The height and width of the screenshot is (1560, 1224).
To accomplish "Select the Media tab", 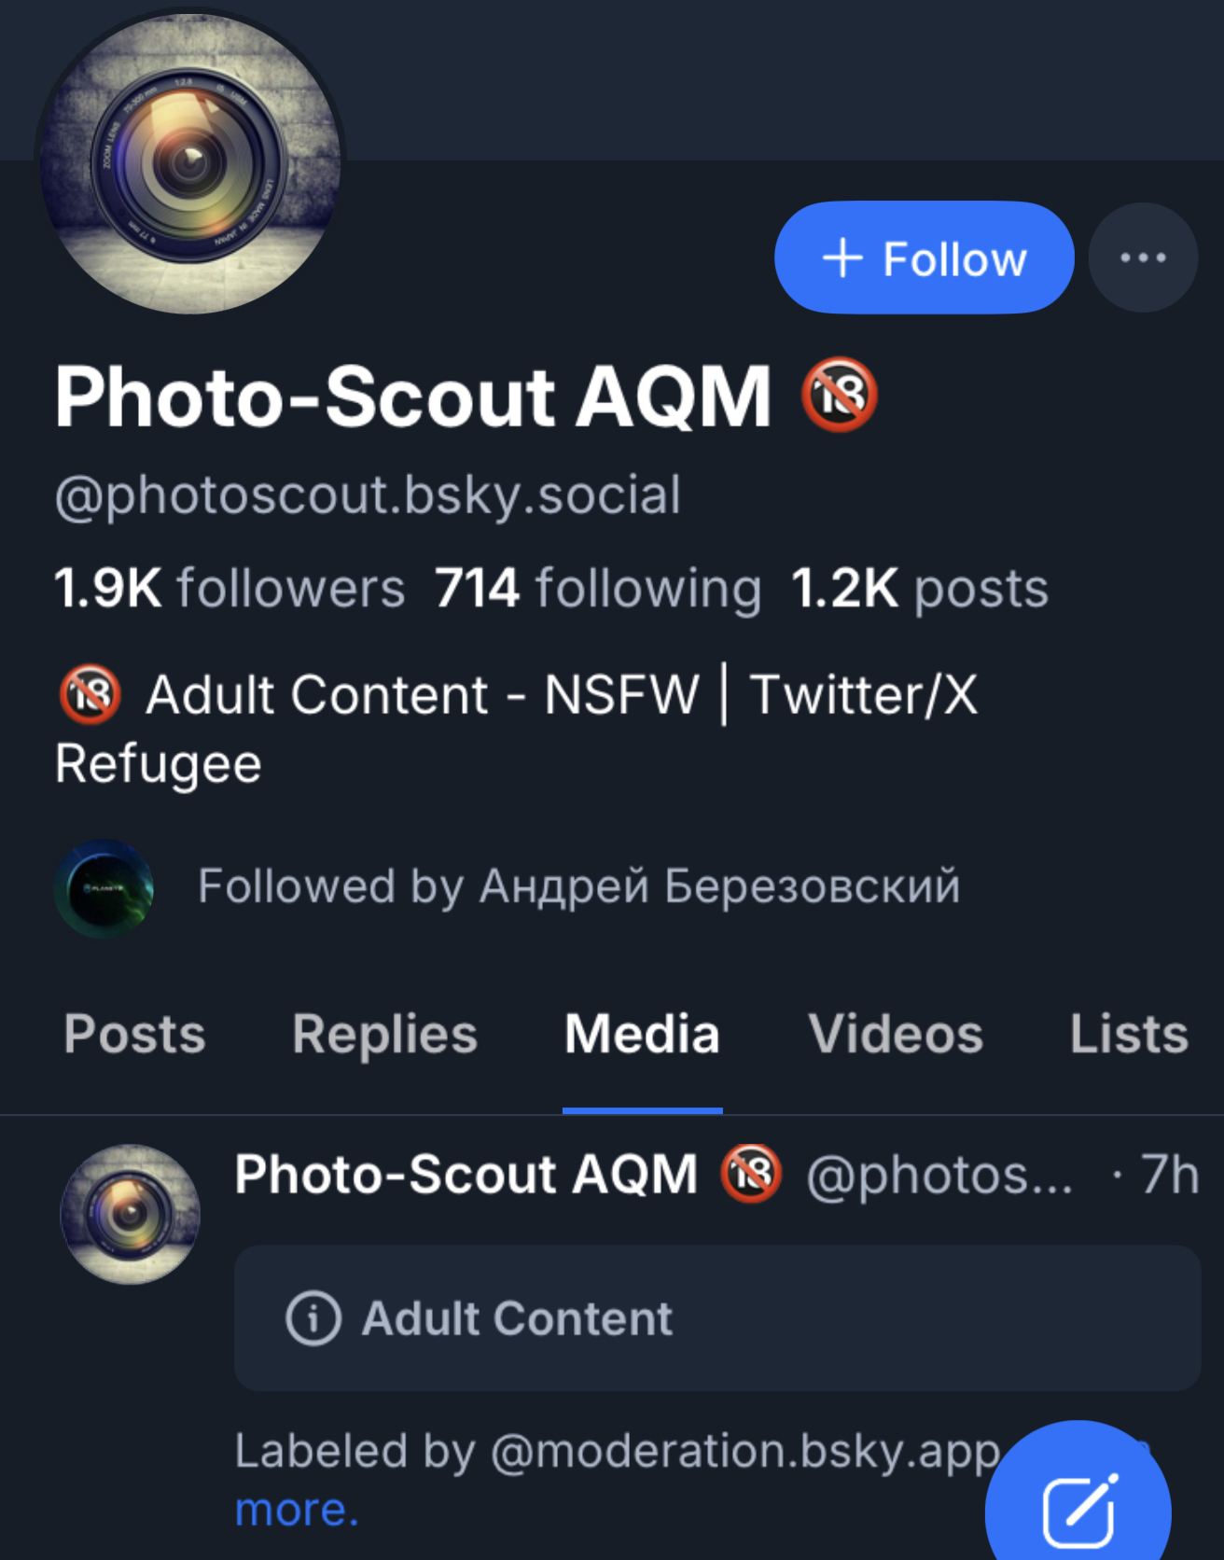I will coord(642,1034).
